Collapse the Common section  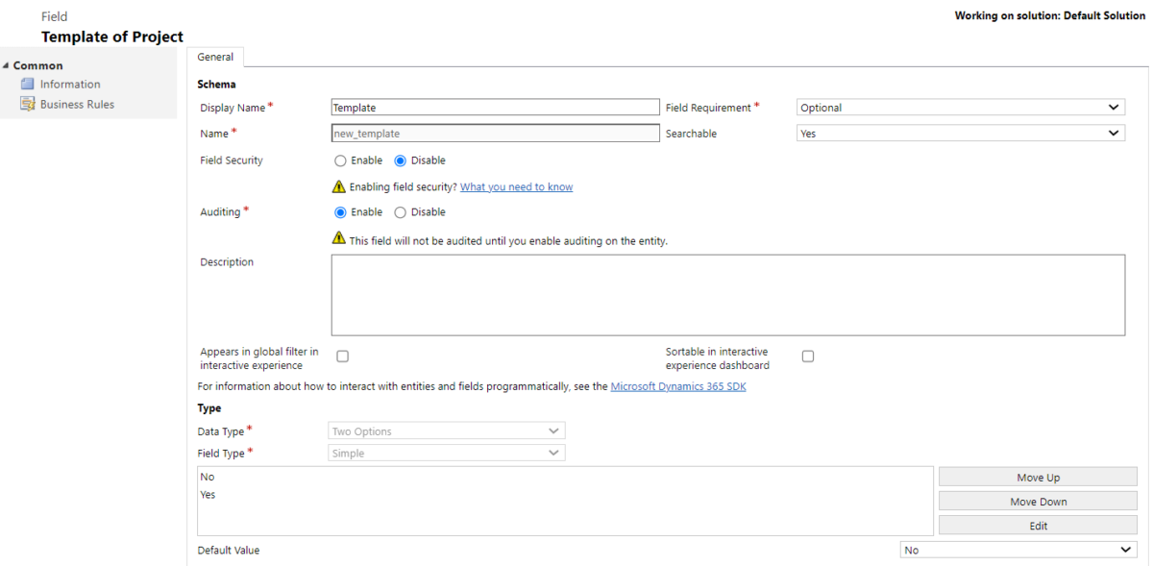[8, 64]
